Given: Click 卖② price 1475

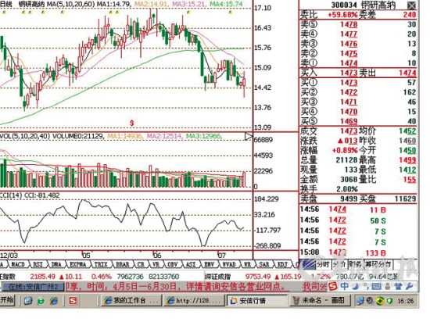Looking at the screenshot, I should point(349,53).
